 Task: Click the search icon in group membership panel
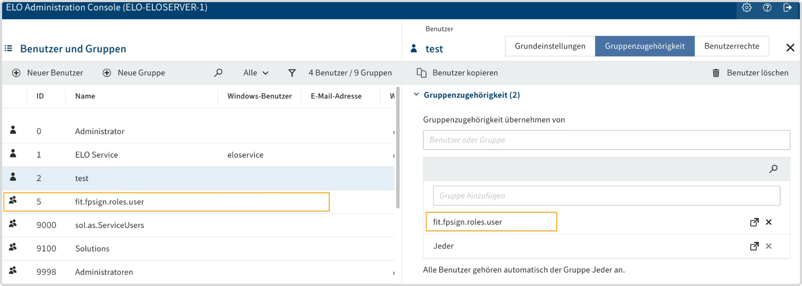tap(773, 169)
